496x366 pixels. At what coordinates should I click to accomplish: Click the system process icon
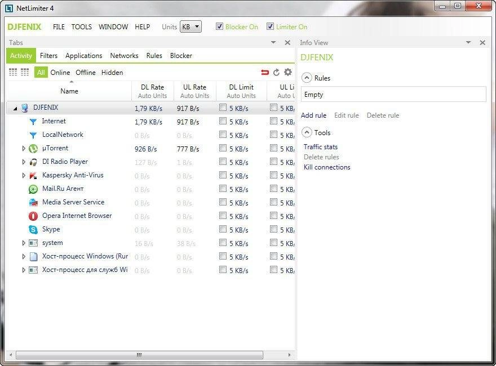[33, 243]
